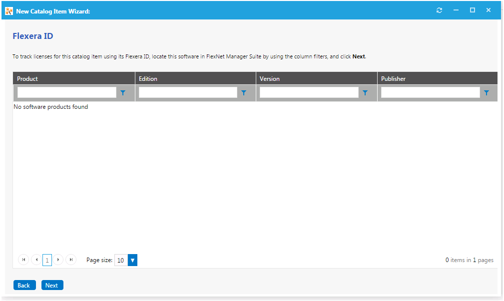Focus the Publisher filter text field
The height and width of the screenshot is (301, 504).
pos(430,92)
